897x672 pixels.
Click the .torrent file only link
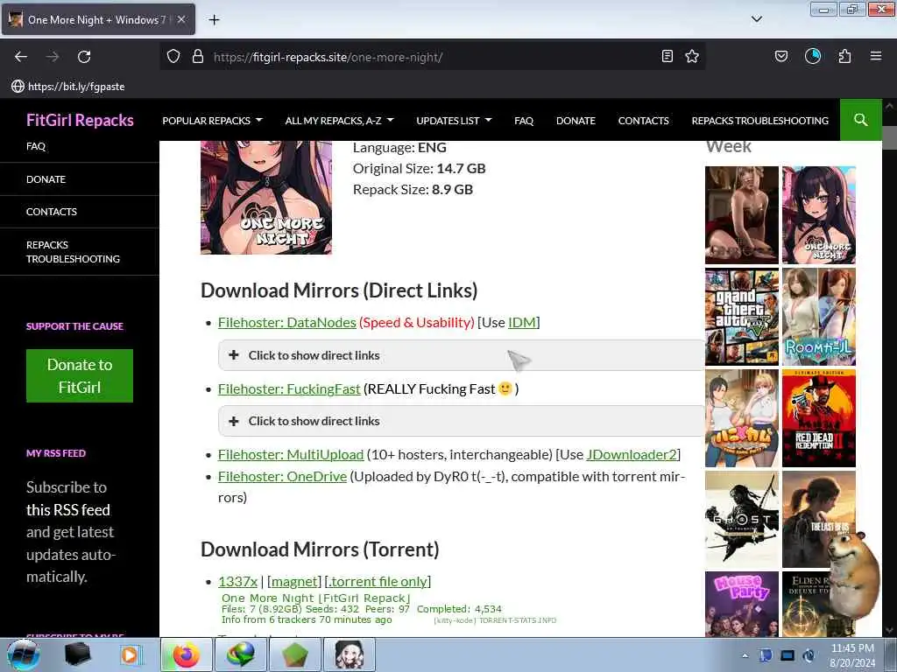tap(378, 582)
